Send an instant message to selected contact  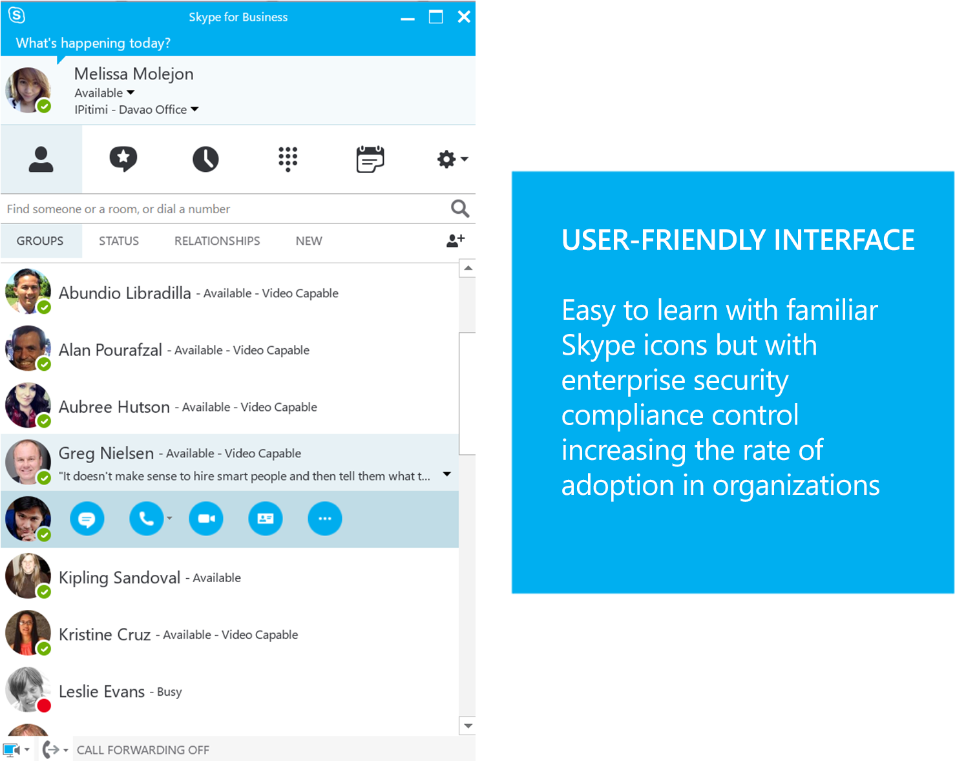(87, 519)
